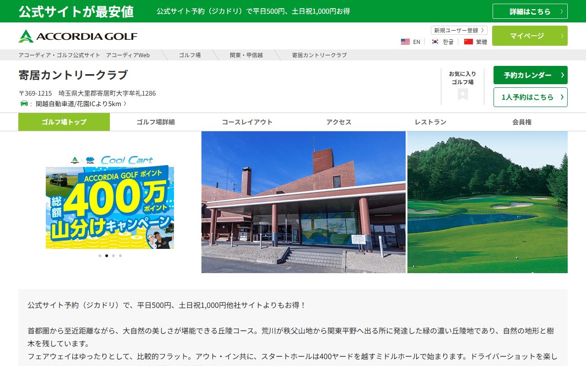586x366 pixels.
Task: Open the 会員権 tab
Action: point(522,122)
